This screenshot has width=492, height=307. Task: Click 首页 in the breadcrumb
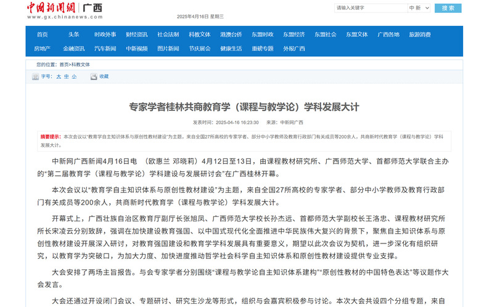pyautogui.click(x=64, y=65)
